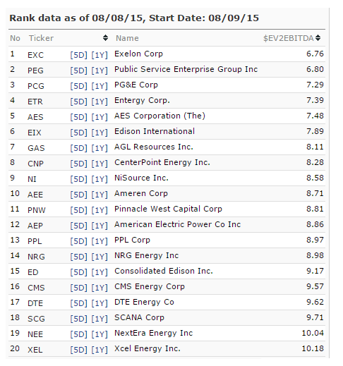Open the 5D chart for AEE
The width and height of the screenshot is (343, 366).
(x=78, y=195)
